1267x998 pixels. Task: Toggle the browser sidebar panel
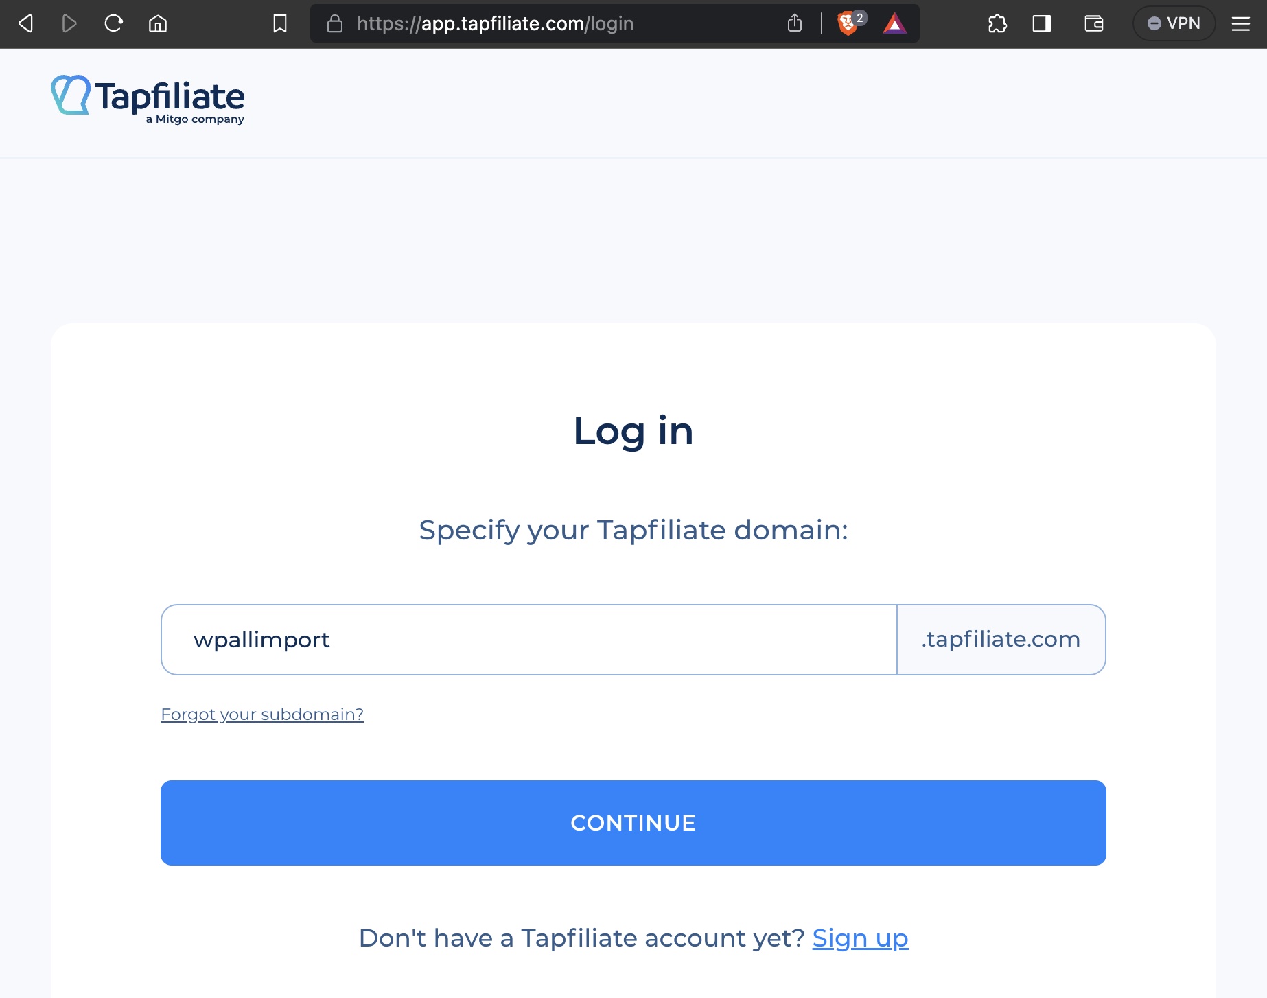1042,24
